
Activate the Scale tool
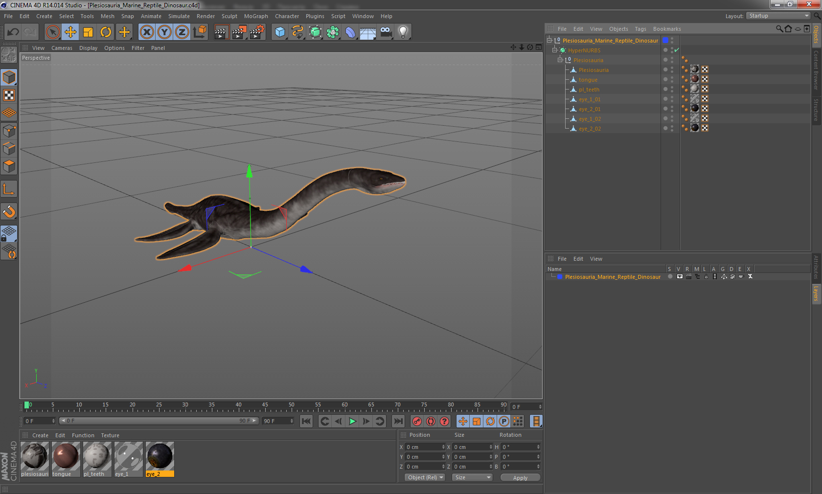pos(88,32)
